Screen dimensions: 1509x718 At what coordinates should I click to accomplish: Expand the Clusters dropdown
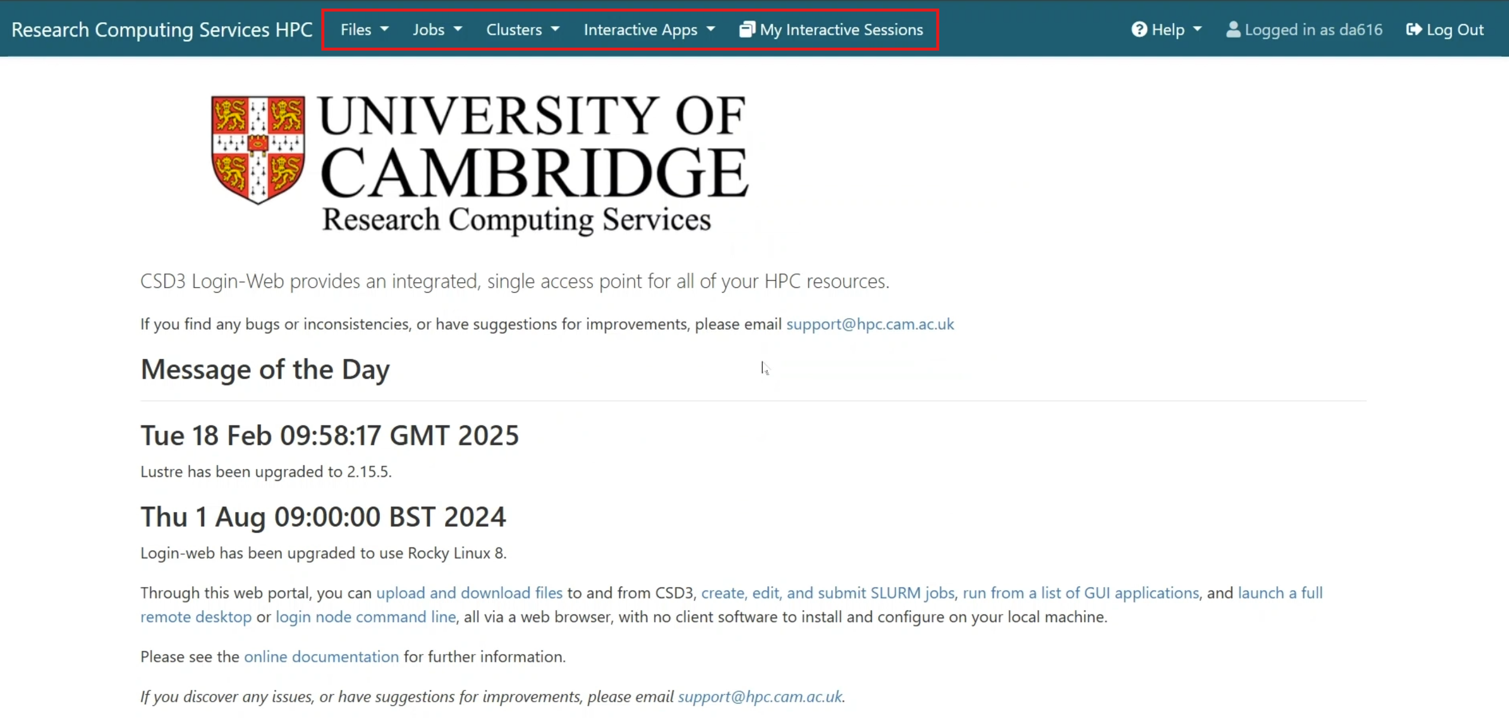click(x=522, y=29)
